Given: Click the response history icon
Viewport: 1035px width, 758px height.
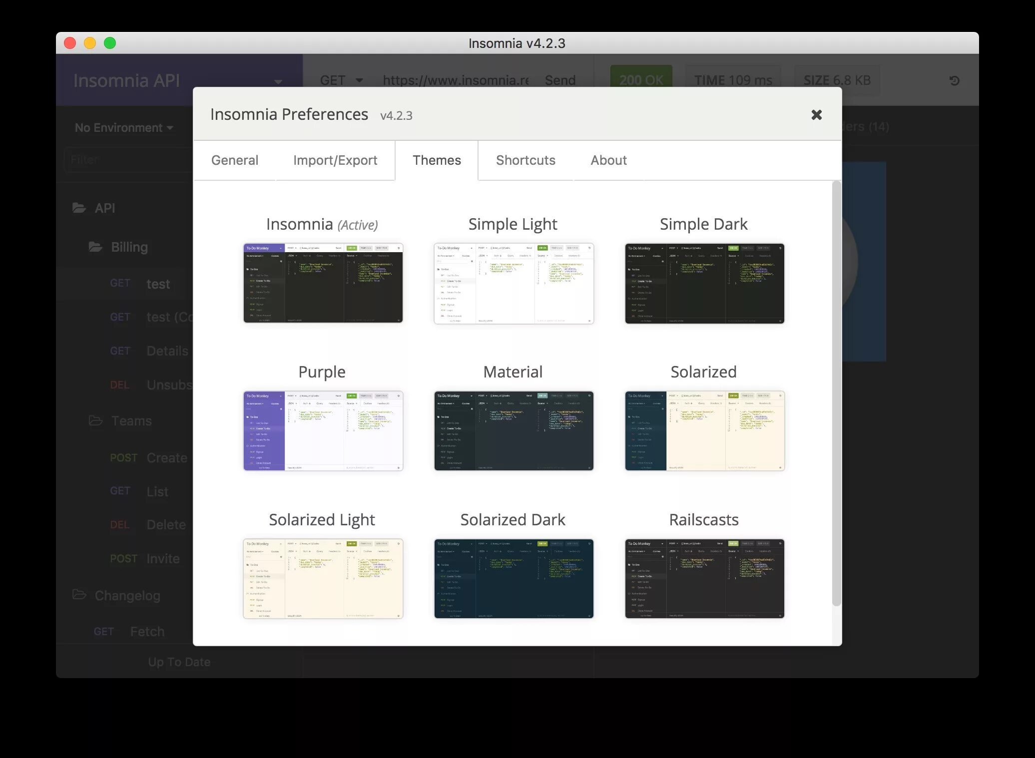Looking at the screenshot, I should click(954, 80).
